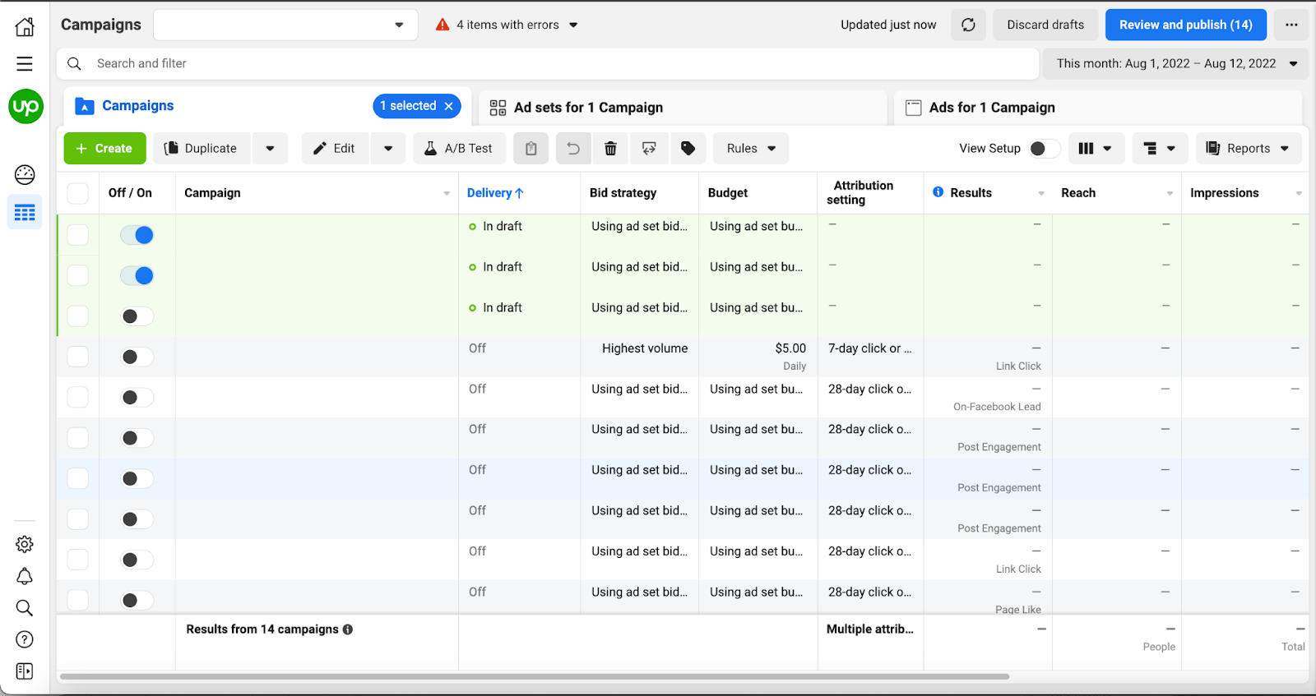Viewport: 1316px width, 696px height.
Task: Open the notifications bell icon
Action: [x=25, y=576]
